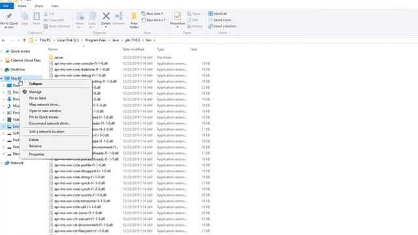Image resolution: width=418 pixels, height=235 pixels.
Task: Click the Edit ribbon button
Action: click(193, 20)
